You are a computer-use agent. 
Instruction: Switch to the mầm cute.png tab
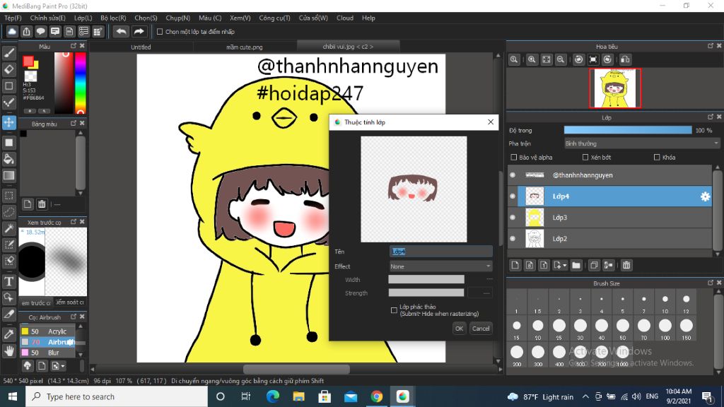tap(245, 47)
